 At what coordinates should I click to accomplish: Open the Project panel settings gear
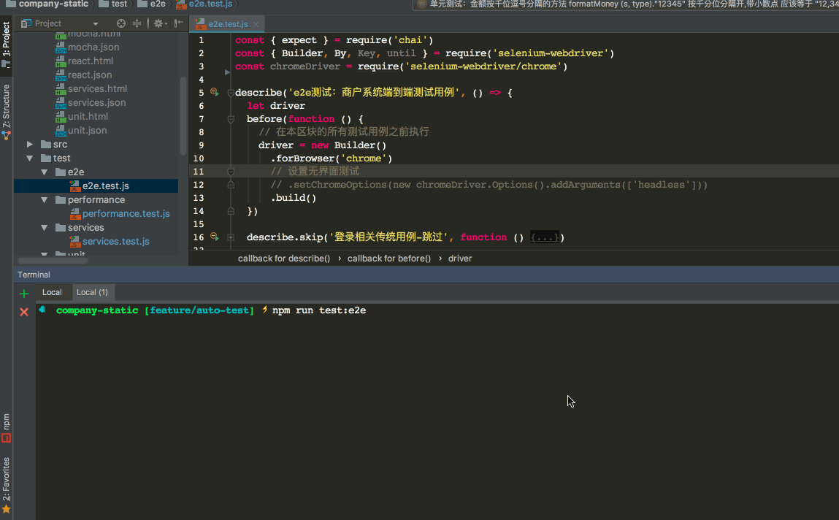159,23
